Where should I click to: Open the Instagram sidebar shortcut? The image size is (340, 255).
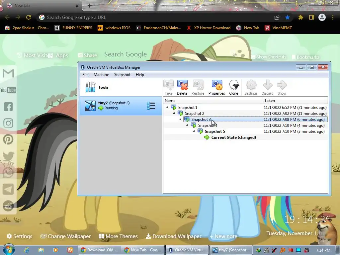click(8, 123)
